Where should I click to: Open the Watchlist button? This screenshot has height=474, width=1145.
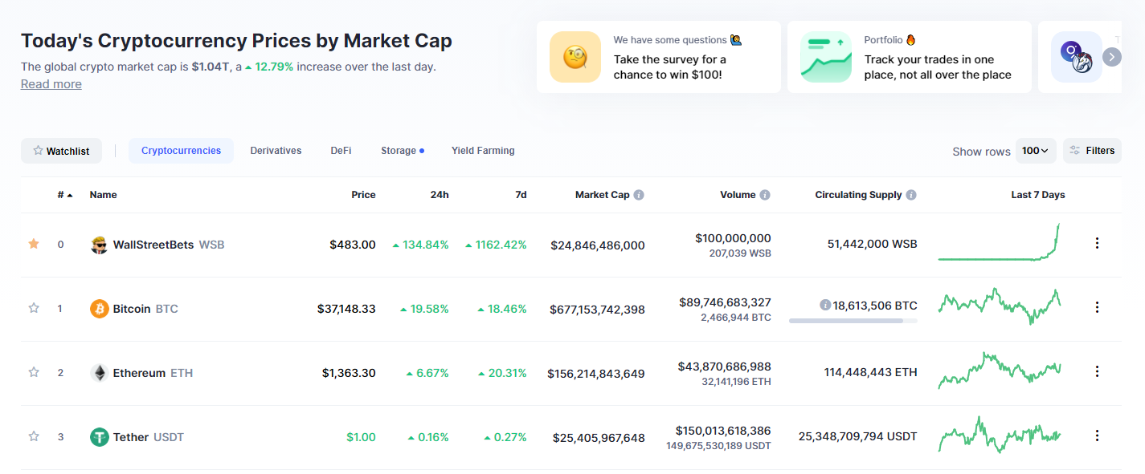tap(61, 151)
